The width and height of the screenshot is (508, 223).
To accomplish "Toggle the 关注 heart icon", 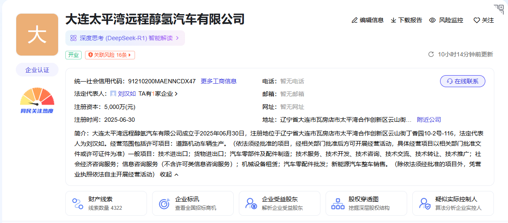I will 476,20.
